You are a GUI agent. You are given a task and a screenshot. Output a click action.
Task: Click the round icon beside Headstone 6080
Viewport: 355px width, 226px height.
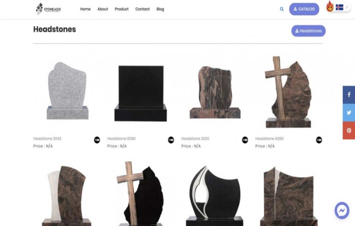coord(319,140)
